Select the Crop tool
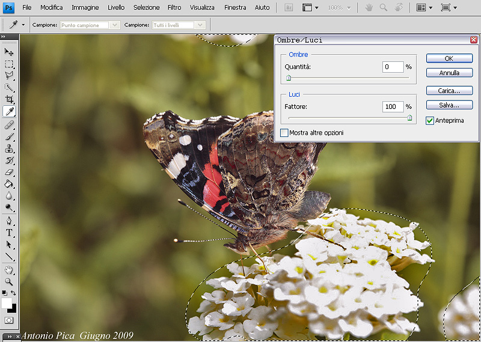The image size is (481, 342). [9, 99]
